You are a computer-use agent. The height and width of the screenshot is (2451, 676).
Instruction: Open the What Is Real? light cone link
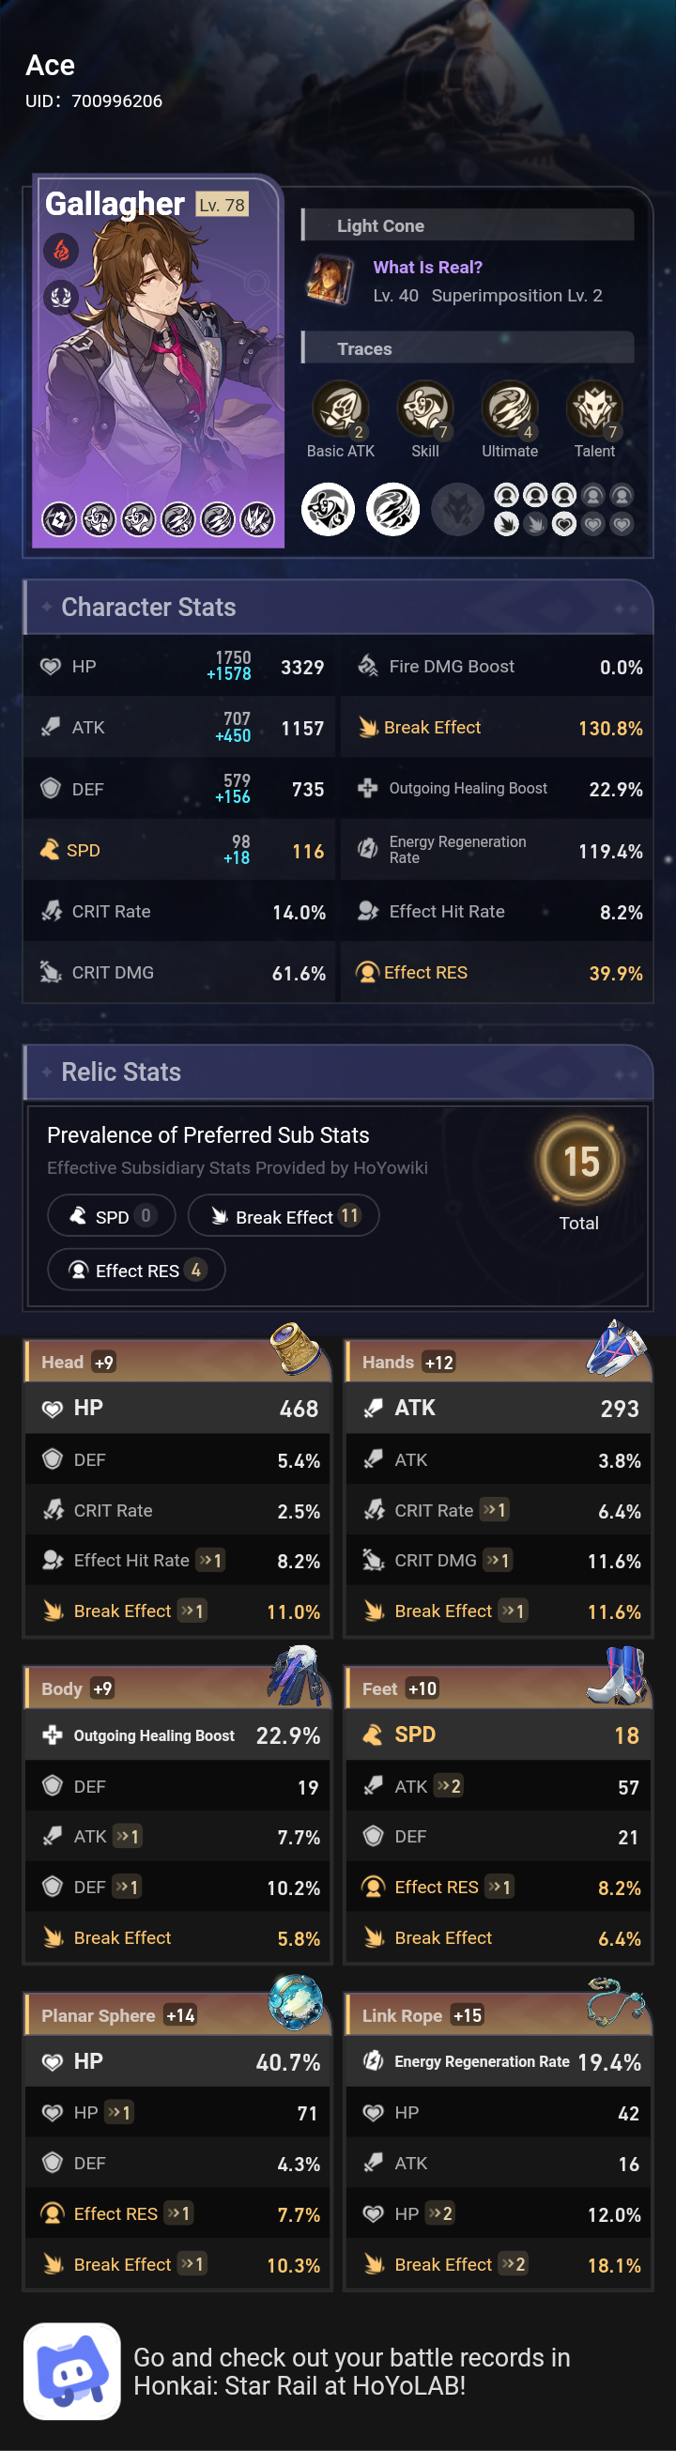[428, 268]
